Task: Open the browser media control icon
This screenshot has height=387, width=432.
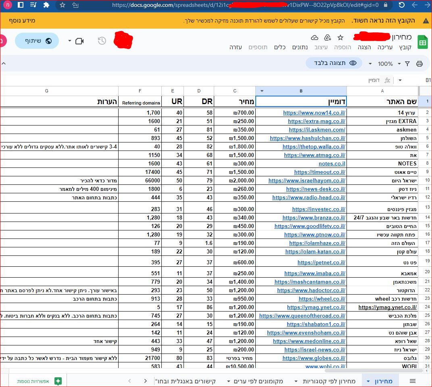Action: 33,5
